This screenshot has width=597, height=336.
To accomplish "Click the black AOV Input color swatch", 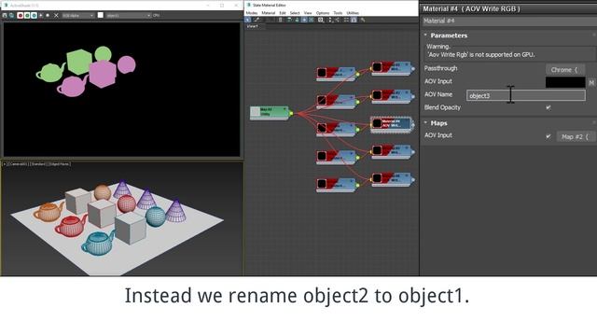I will click(565, 82).
